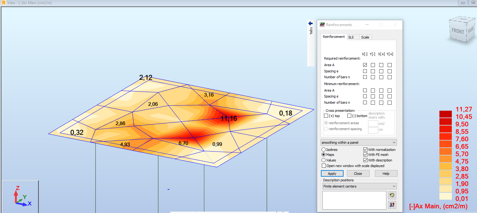Open the smoothing within a panel dropdown

(x=394, y=142)
